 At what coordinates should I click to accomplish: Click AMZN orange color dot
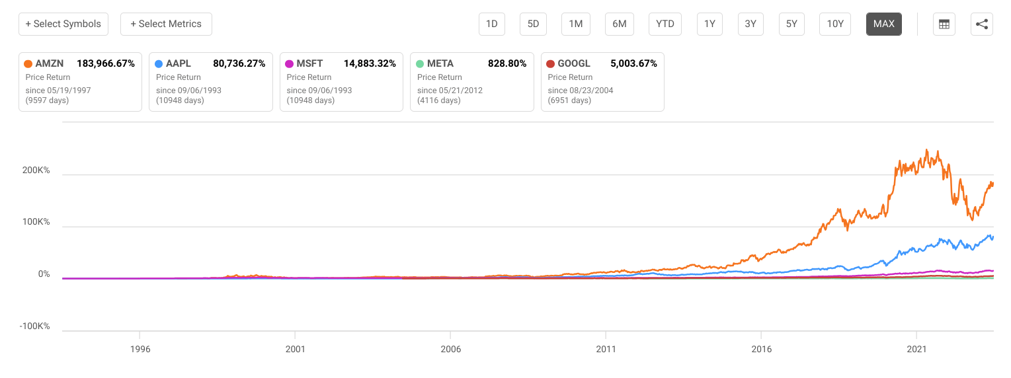tap(28, 64)
